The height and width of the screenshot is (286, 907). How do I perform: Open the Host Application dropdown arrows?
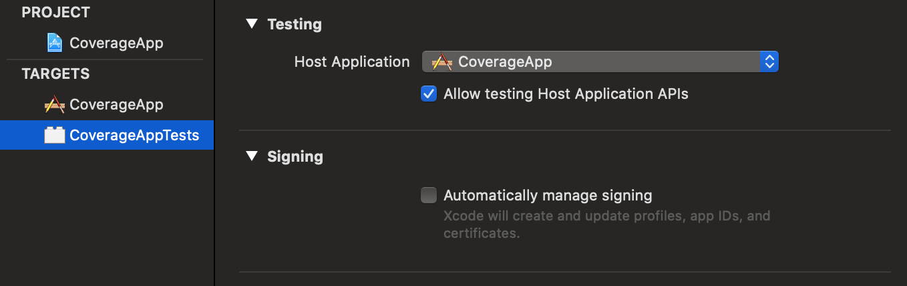click(769, 62)
